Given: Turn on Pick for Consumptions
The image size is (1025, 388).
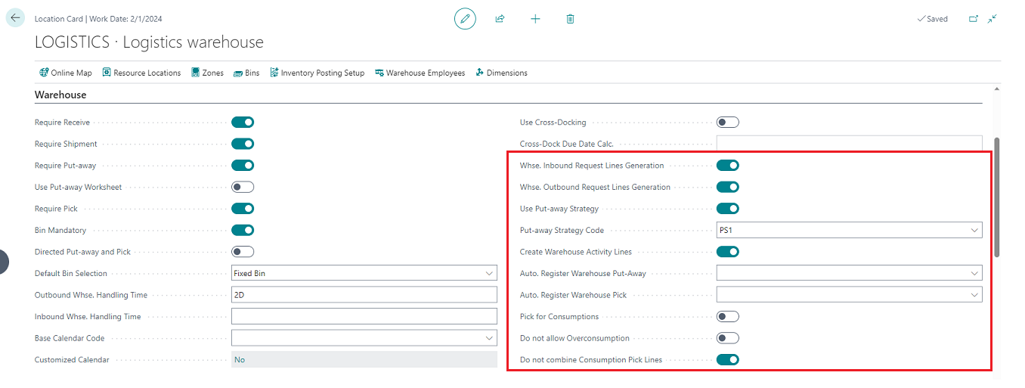Looking at the screenshot, I should point(727,317).
